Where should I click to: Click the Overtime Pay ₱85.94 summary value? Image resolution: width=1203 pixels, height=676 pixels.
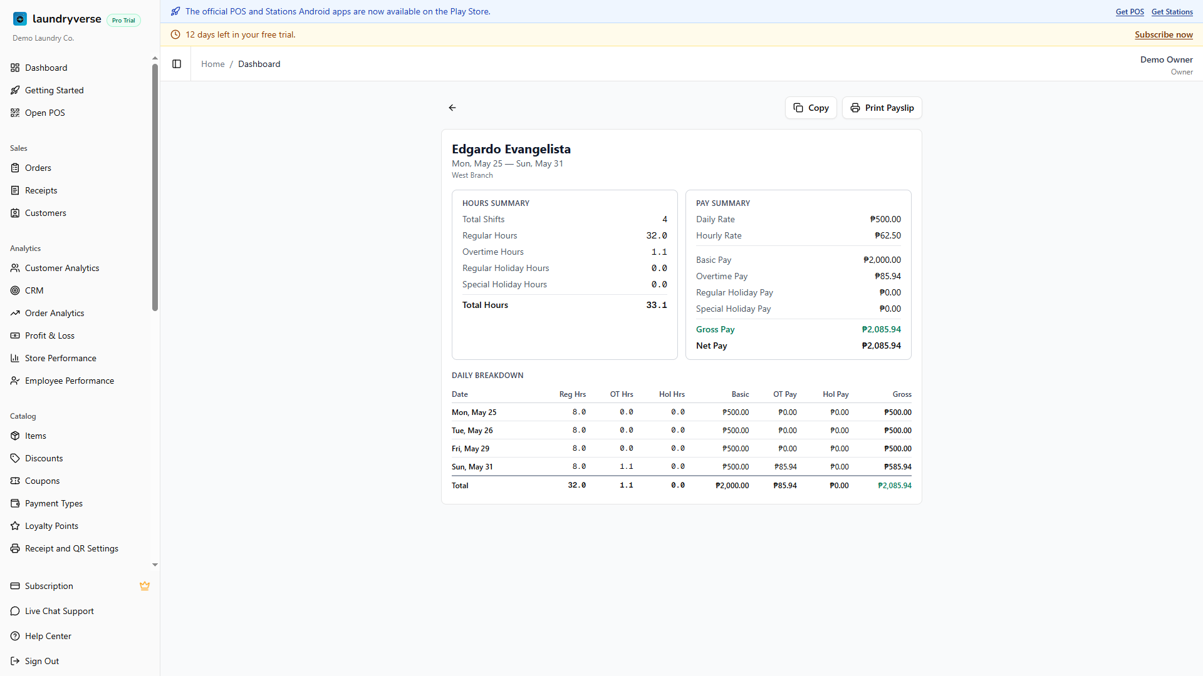point(888,276)
